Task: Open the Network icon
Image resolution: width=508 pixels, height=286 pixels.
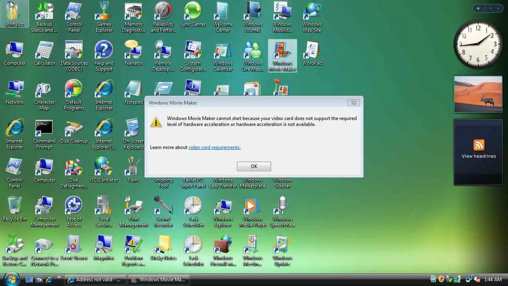Action: [15, 92]
